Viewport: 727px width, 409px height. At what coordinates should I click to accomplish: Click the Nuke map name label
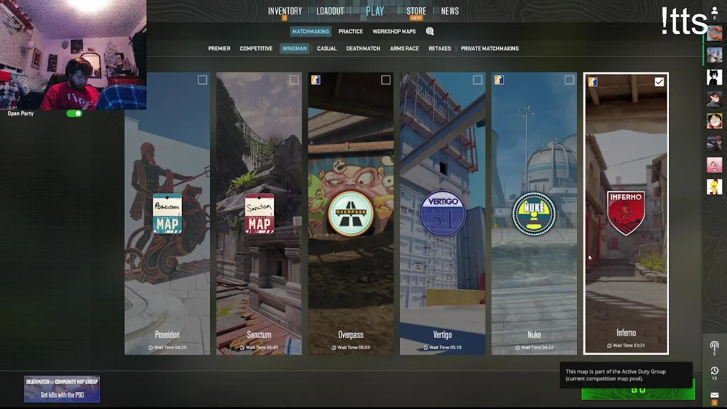coord(534,335)
